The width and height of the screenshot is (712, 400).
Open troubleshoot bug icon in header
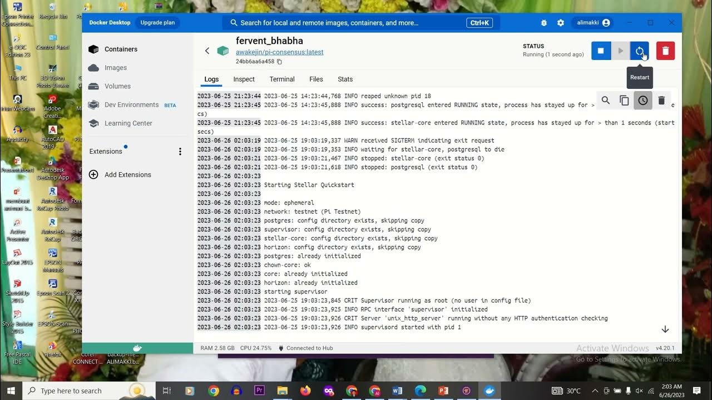tap(544, 23)
